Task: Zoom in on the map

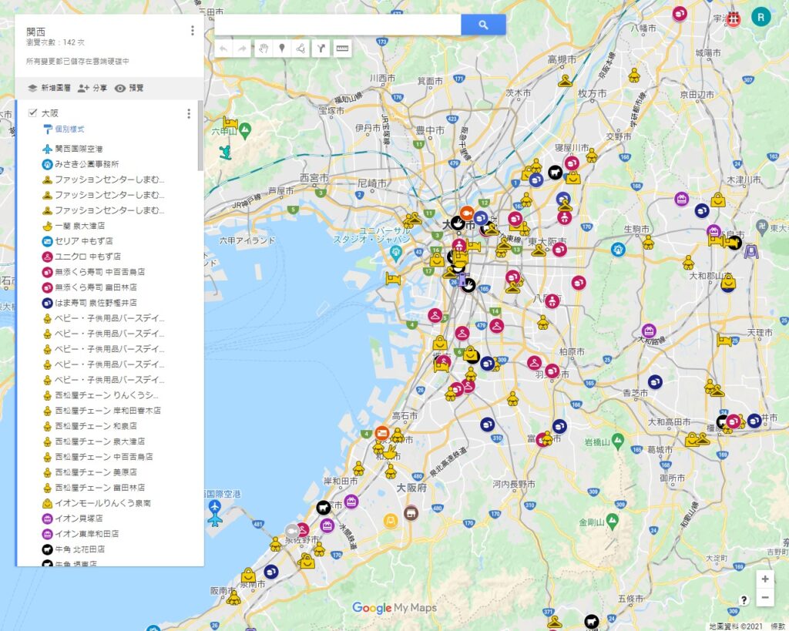Action: [x=765, y=579]
